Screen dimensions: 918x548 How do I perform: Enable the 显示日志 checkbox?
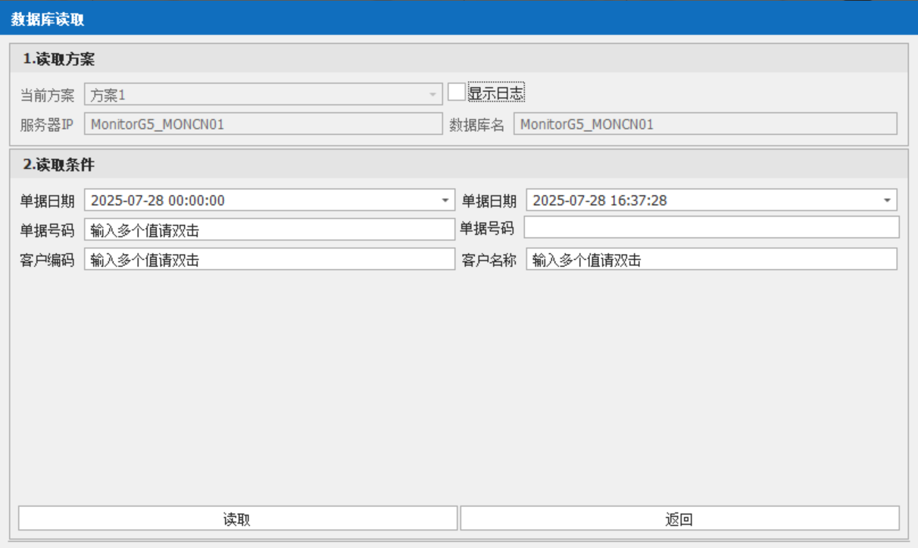[457, 92]
